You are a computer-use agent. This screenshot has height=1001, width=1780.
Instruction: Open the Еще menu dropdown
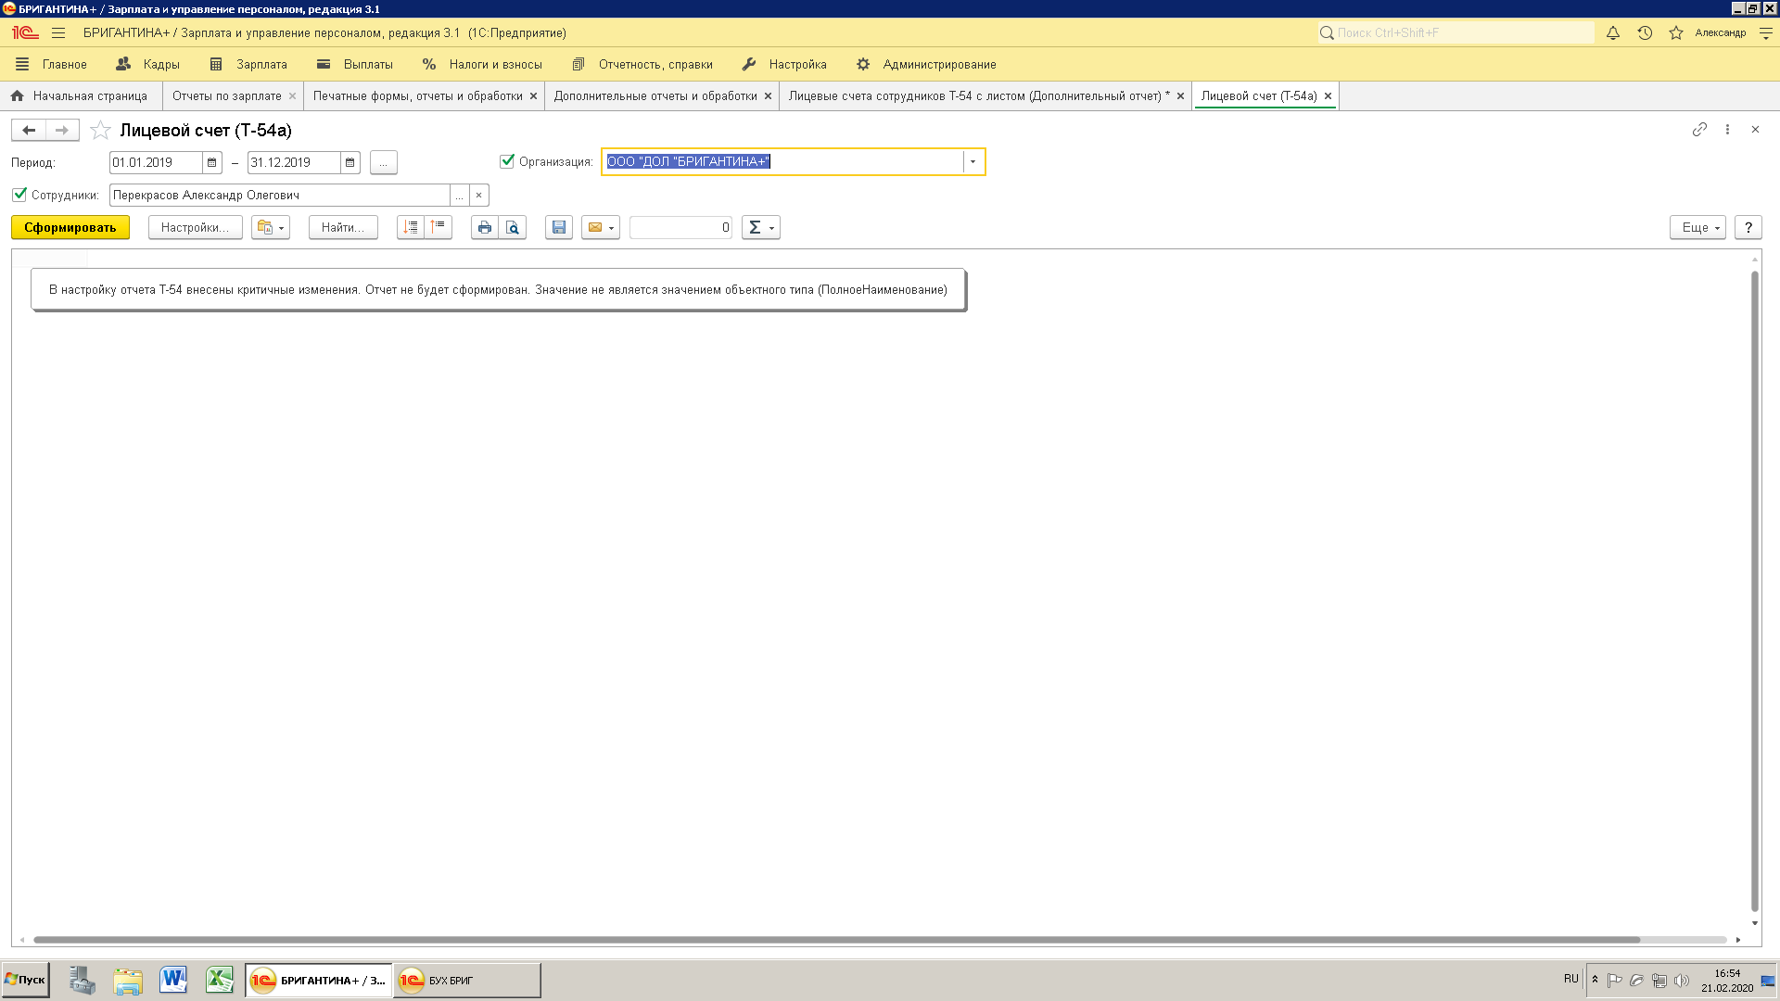[x=1697, y=227]
